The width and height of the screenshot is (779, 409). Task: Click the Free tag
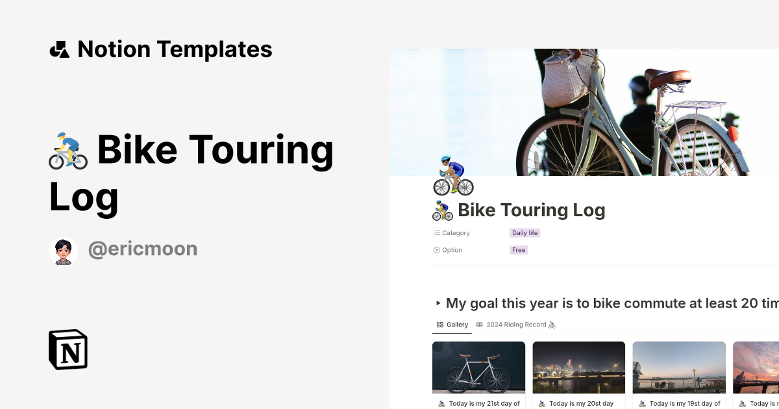[519, 250]
